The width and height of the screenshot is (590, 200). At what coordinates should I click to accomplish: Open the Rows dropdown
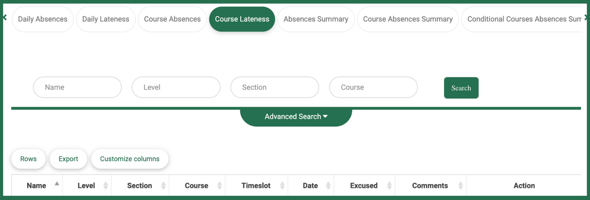coord(28,159)
